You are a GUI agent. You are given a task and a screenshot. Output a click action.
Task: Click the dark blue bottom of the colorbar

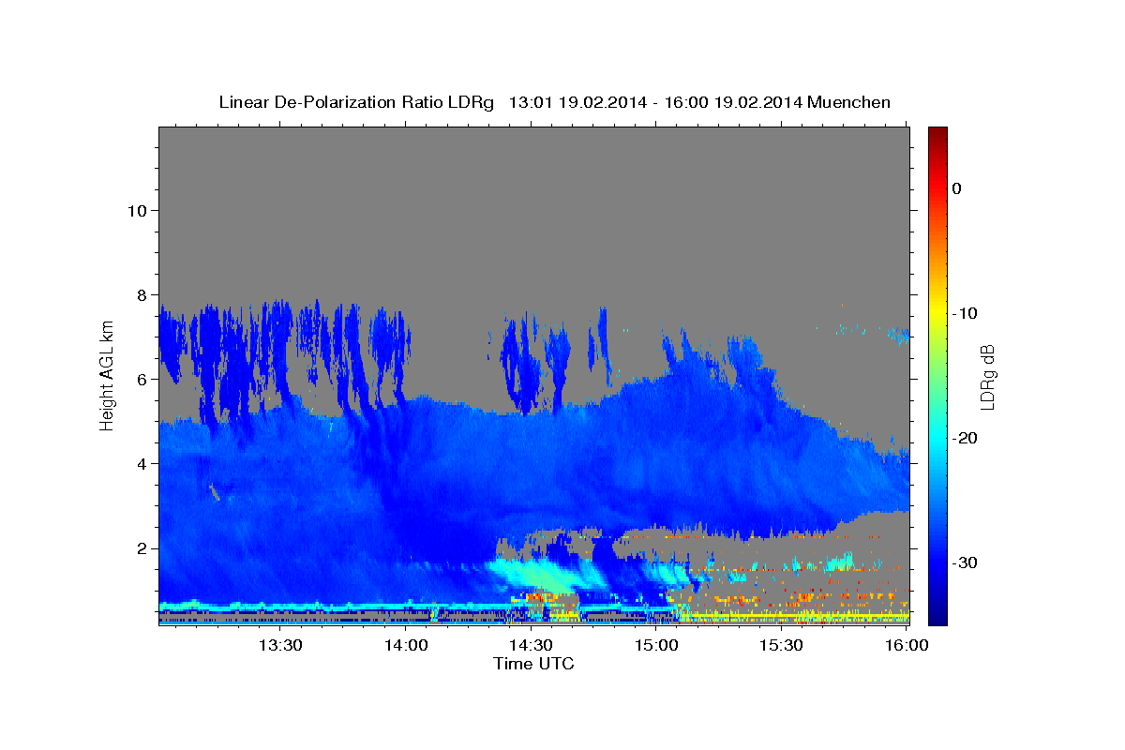point(937,618)
